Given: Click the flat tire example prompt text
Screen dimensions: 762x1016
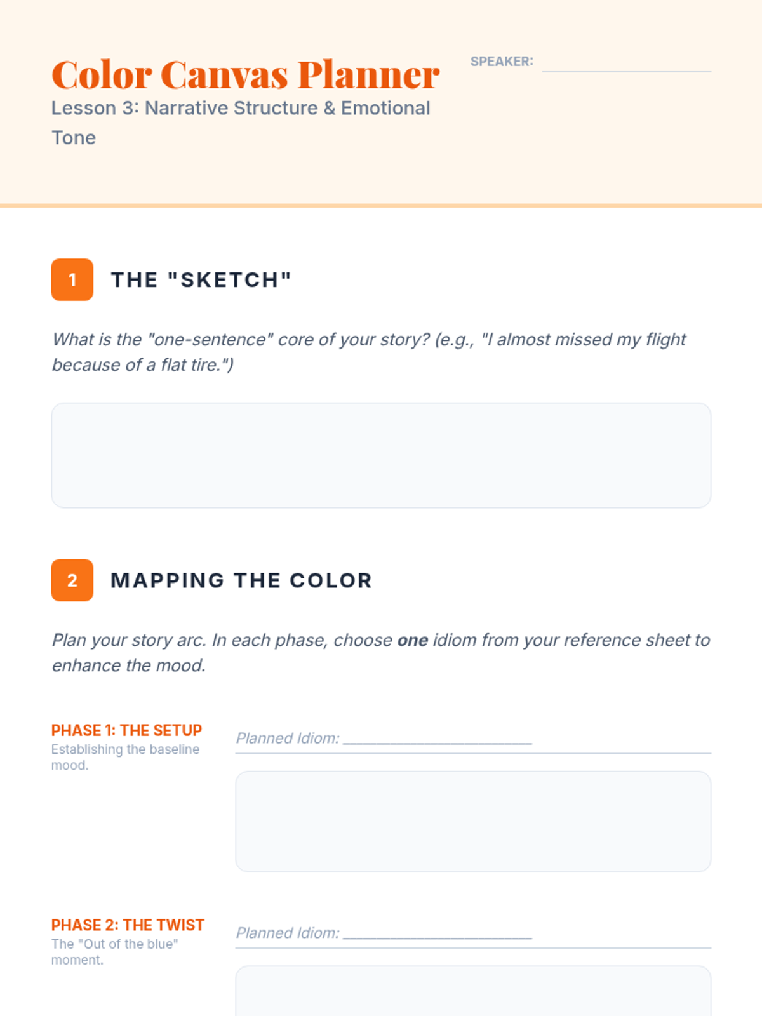Looking at the screenshot, I should click(x=368, y=352).
